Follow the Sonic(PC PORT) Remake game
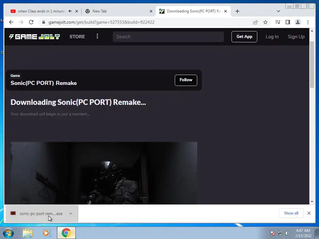Image resolution: width=319 pixels, height=239 pixels. click(186, 80)
